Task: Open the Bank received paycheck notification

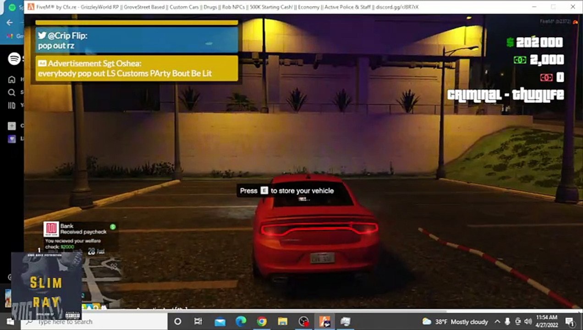Action: tap(80, 236)
